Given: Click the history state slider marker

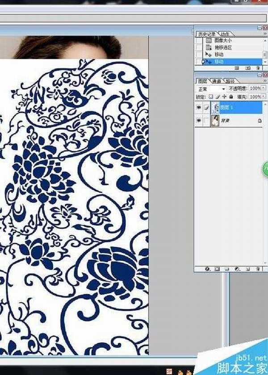Looking at the screenshot, I should click(204, 62).
